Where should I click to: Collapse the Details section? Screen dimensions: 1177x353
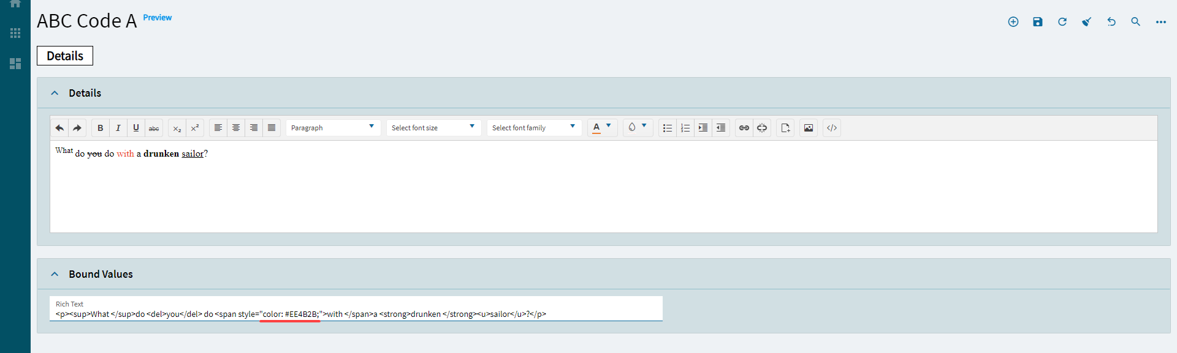coord(55,93)
